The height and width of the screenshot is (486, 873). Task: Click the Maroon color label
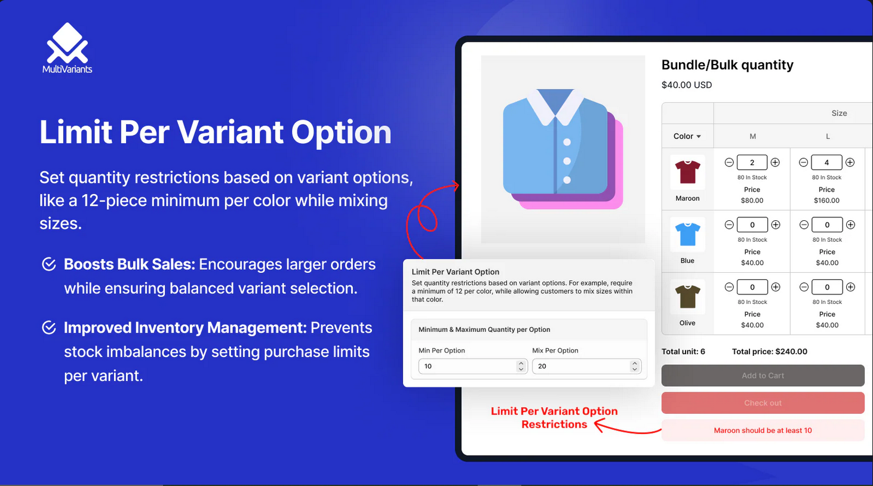tap(687, 198)
